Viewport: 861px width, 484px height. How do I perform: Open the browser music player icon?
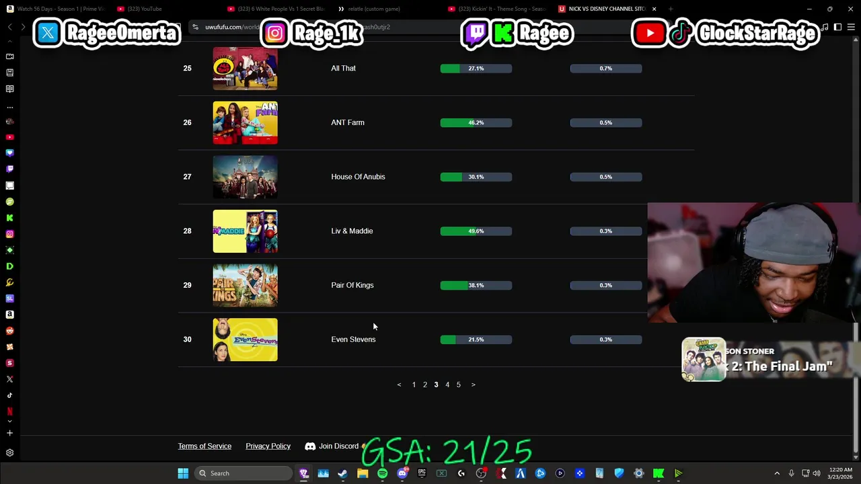pyautogui.click(x=825, y=27)
